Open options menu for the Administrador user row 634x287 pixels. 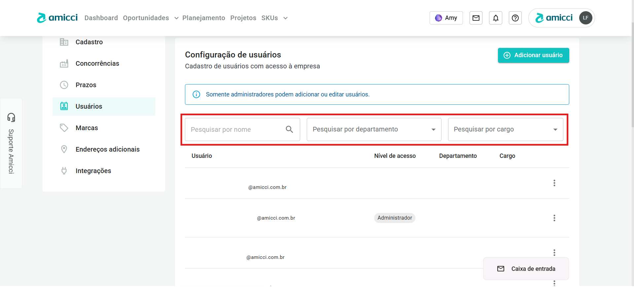(x=554, y=218)
